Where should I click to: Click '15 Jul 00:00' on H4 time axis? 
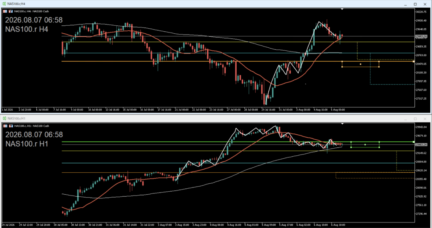[130, 110]
